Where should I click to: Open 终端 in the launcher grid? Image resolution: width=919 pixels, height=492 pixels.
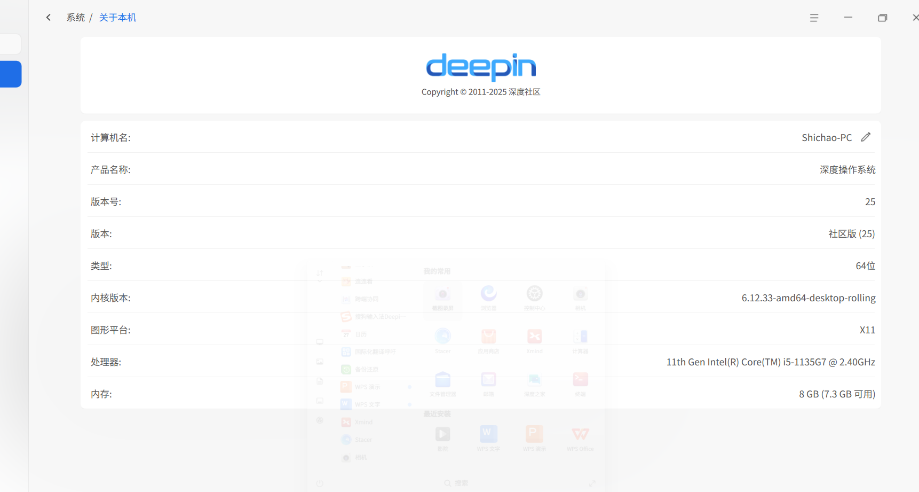580,384
